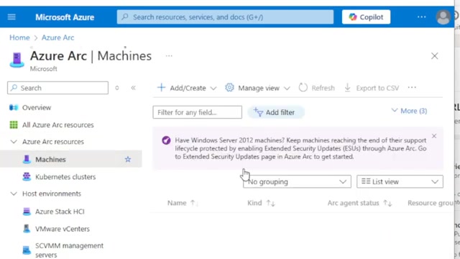Screen dimensions: 460x259
Task: Click Export to CSV
Action: (372, 88)
